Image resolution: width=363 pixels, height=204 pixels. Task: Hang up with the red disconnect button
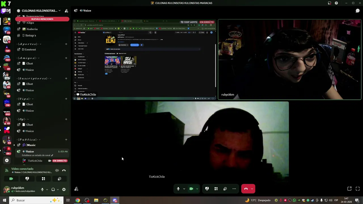coord(246,189)
